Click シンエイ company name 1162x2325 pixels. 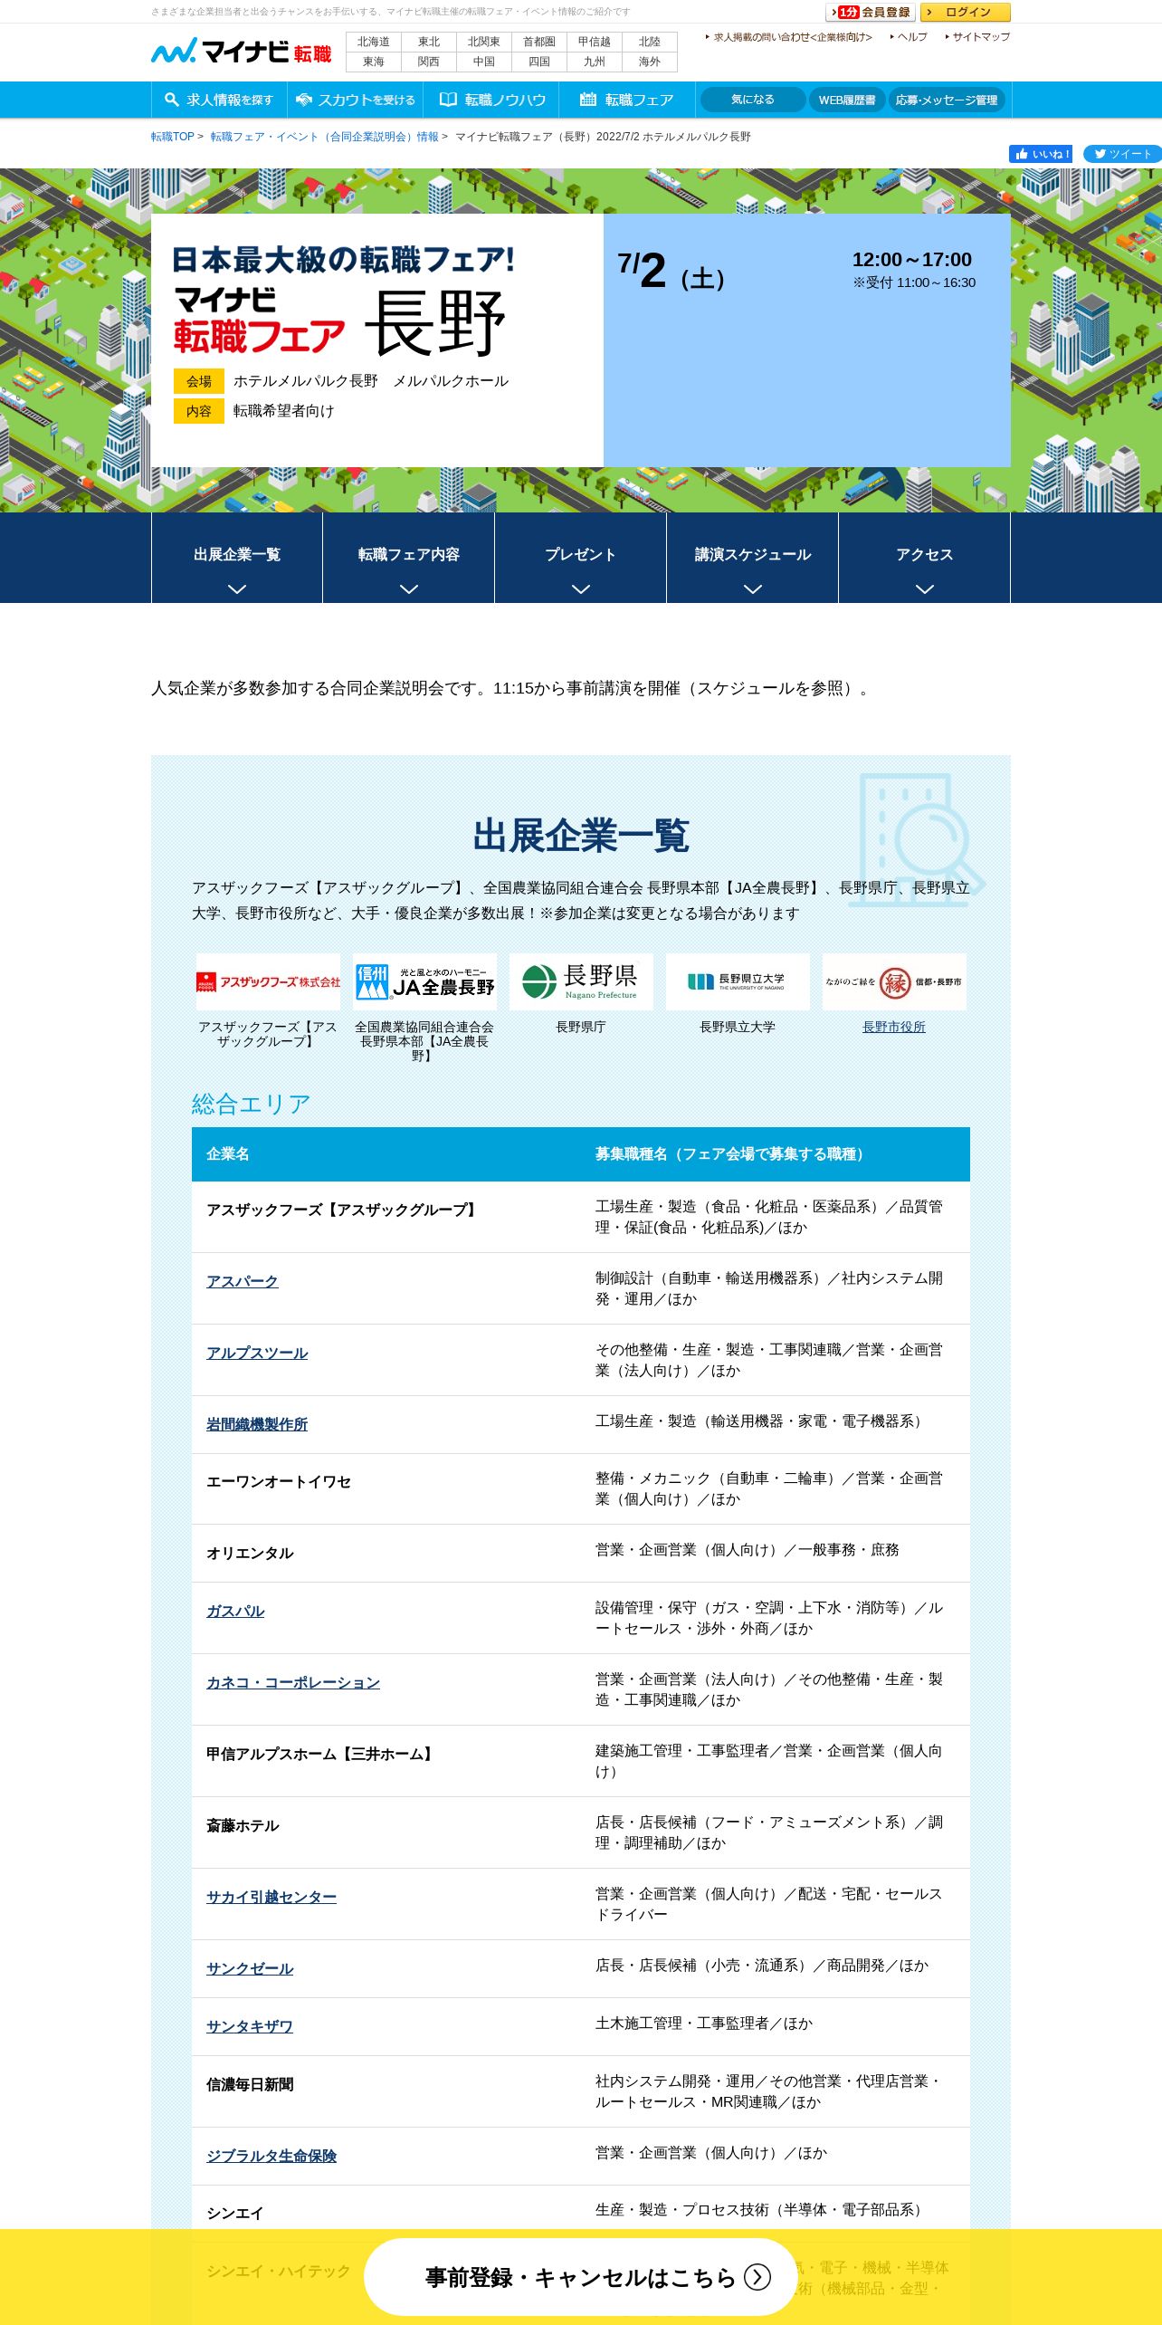click(x=235, y=2213)
